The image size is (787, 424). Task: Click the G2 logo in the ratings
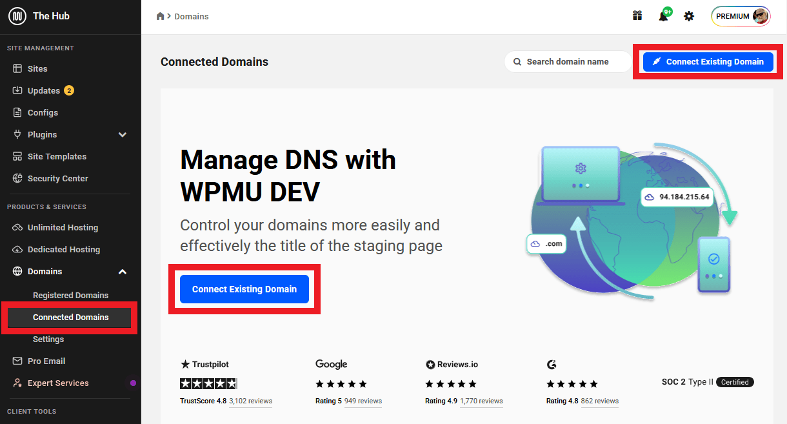[x=552, y=365]
